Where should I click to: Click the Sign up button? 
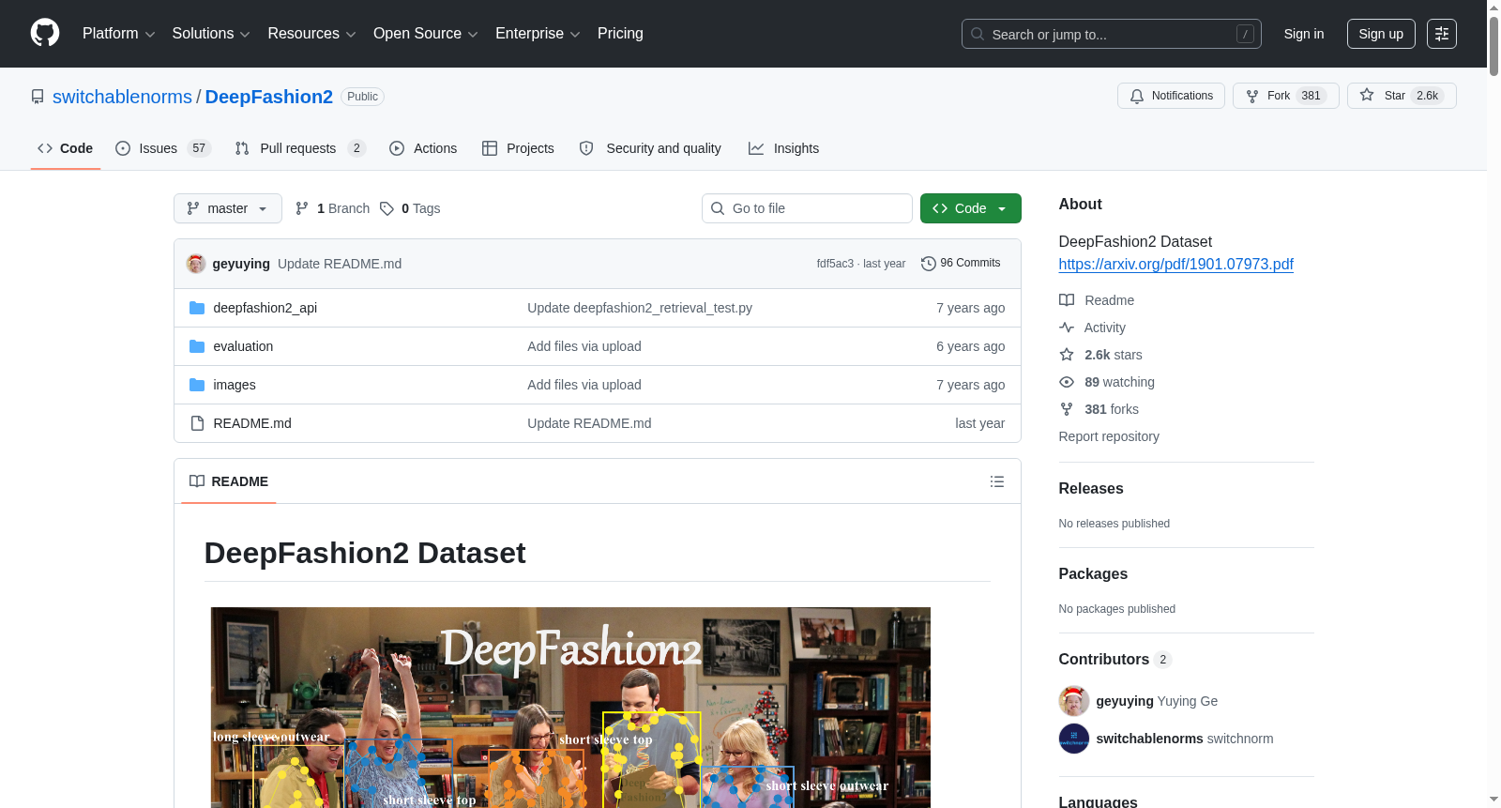click(1381, 34)
